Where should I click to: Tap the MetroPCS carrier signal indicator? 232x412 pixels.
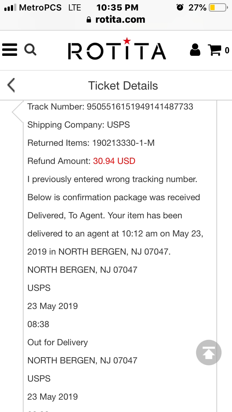33,7
